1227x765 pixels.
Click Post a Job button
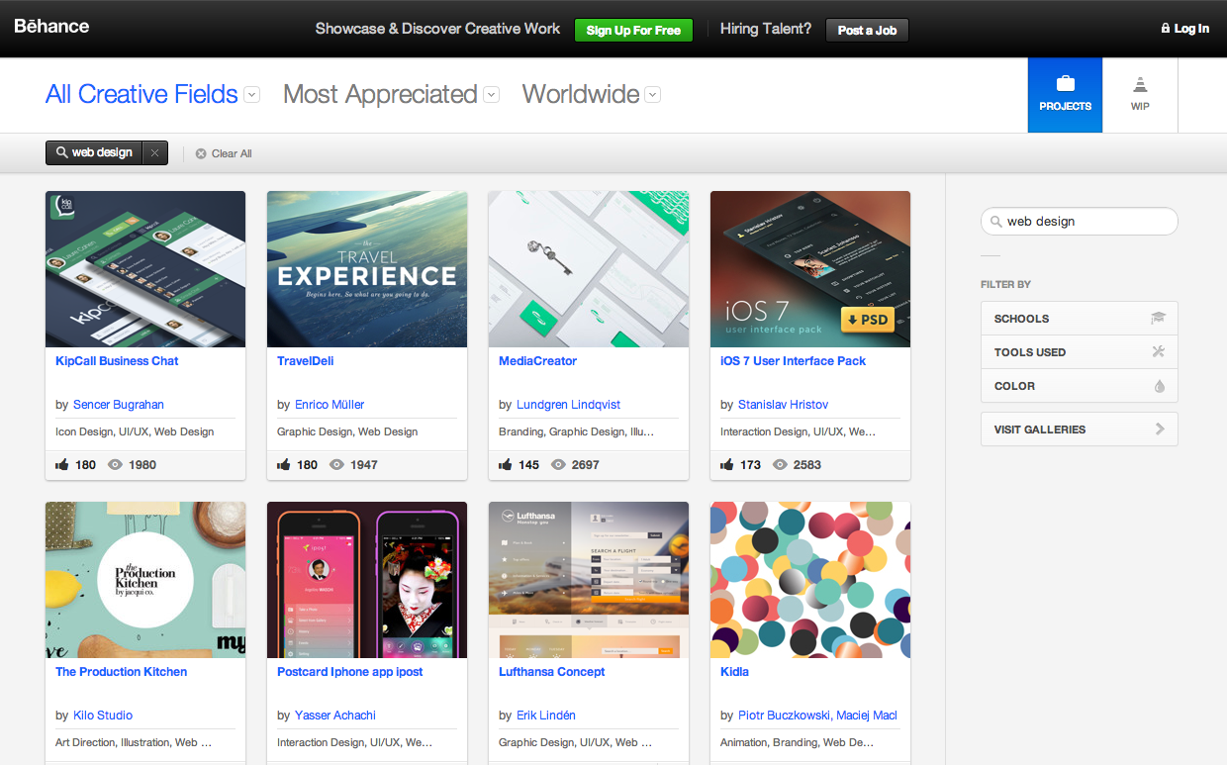tap(867, 30)
